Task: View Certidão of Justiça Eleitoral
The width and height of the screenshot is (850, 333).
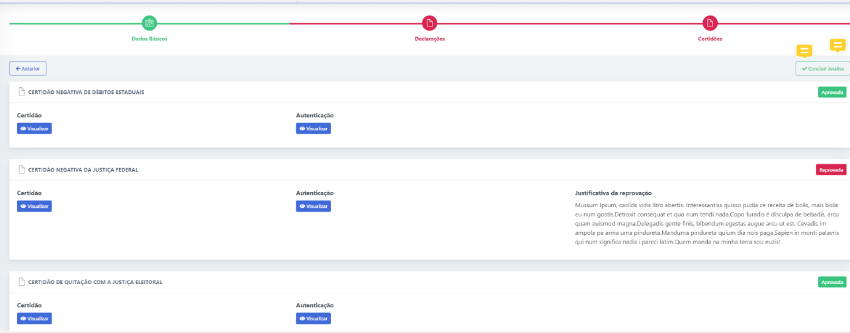Action: click(x=34, y=318)
